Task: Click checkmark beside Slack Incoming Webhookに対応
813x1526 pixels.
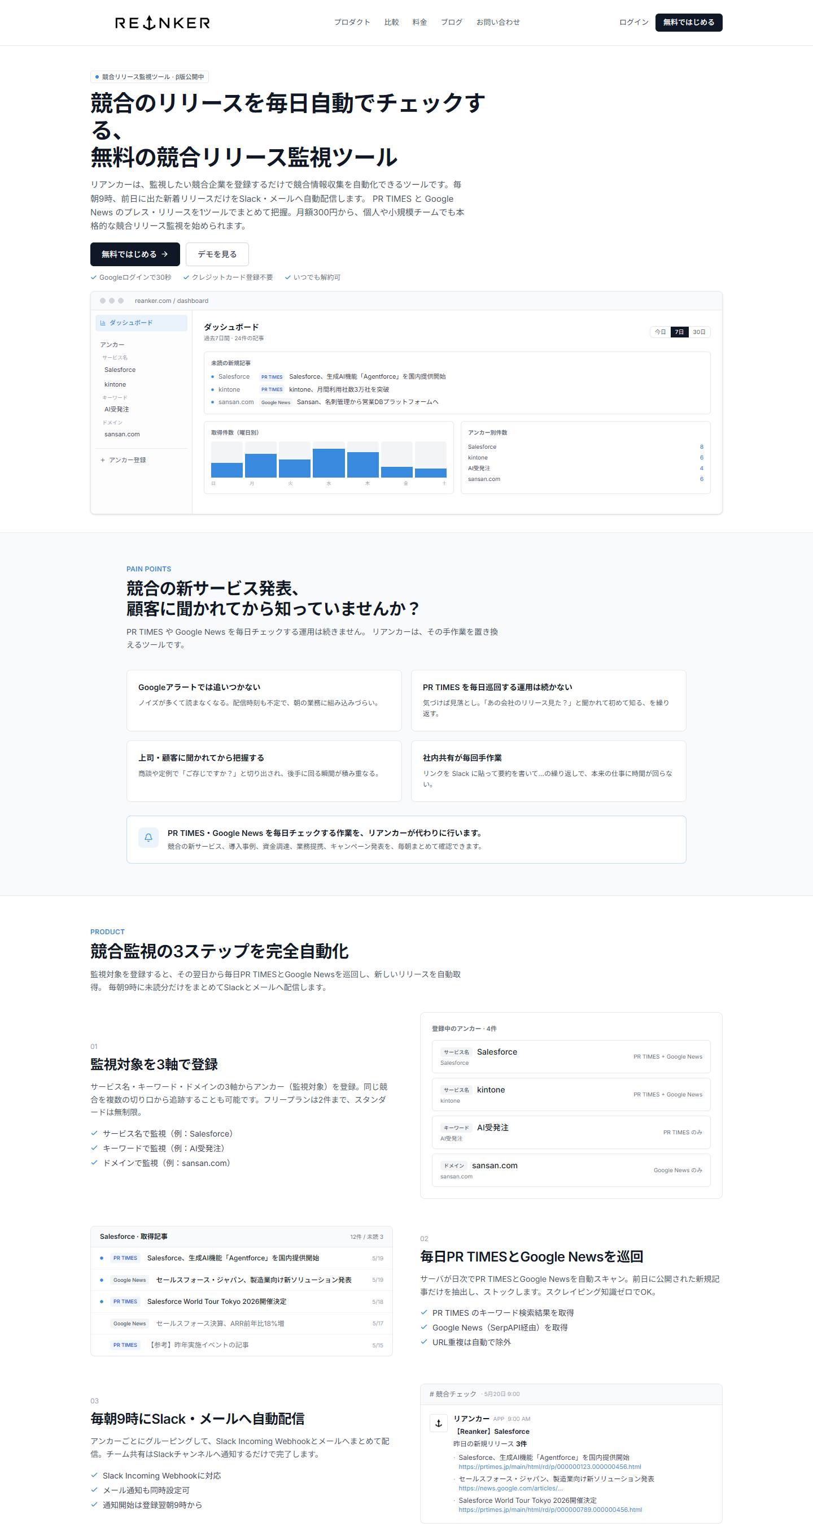Action: [94, 1476]
